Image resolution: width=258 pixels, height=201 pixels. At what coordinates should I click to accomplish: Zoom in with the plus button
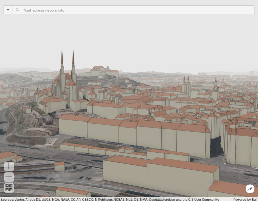(x=9, y=166)
